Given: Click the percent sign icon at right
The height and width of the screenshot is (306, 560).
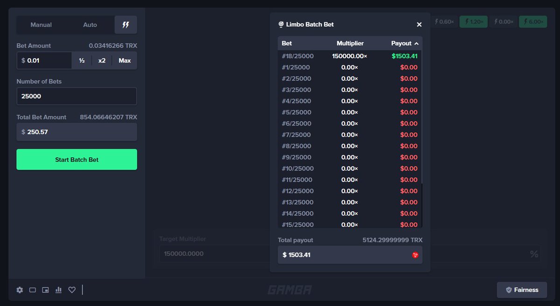Looking at the screenshot, I should (x=534, y=254).
